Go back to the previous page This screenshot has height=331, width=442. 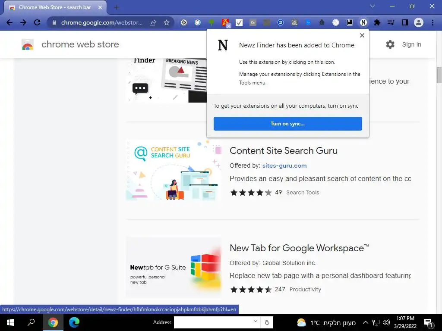click(9, 22)
